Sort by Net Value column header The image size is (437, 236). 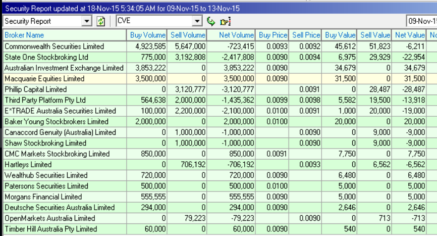409,35
